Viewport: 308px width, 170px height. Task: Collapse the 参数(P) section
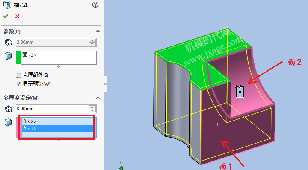[98, 31]
